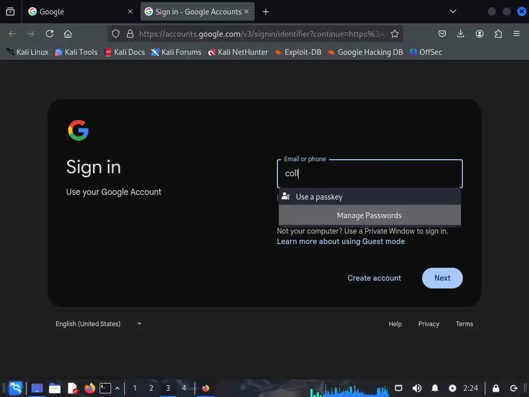Select the Firefox window button in taskbar
This screenshot has height=397, width=529.
pos(206,388)
